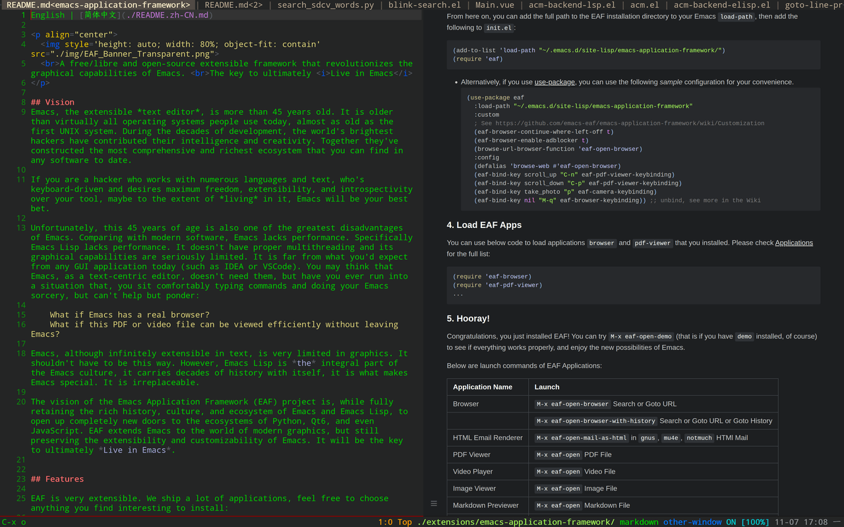The width and height of the screenshot is (844, 527).
Task: Click 'M-x eaf-open' in the Markdown File row
Action: pyautogui.click(x=558, y=505)
